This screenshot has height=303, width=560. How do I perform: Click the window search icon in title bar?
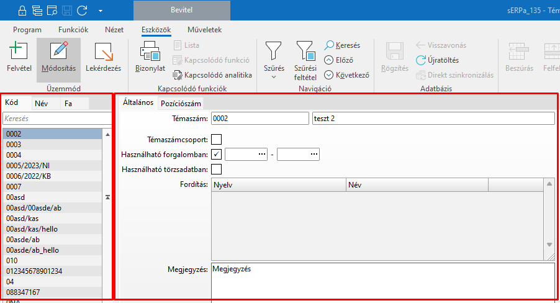[x=52, y=11]
